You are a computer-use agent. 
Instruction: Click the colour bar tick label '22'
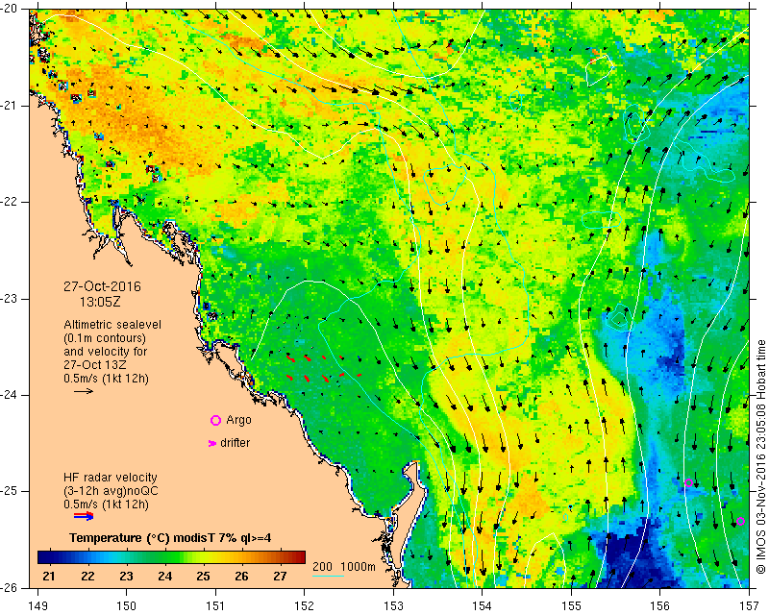[87, 577]
